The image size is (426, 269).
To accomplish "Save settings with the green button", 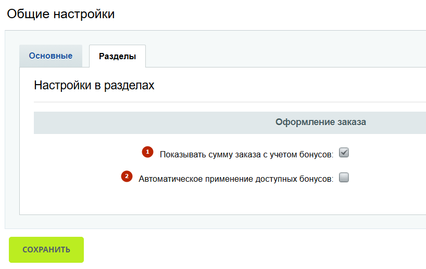I will coord(46,250).
